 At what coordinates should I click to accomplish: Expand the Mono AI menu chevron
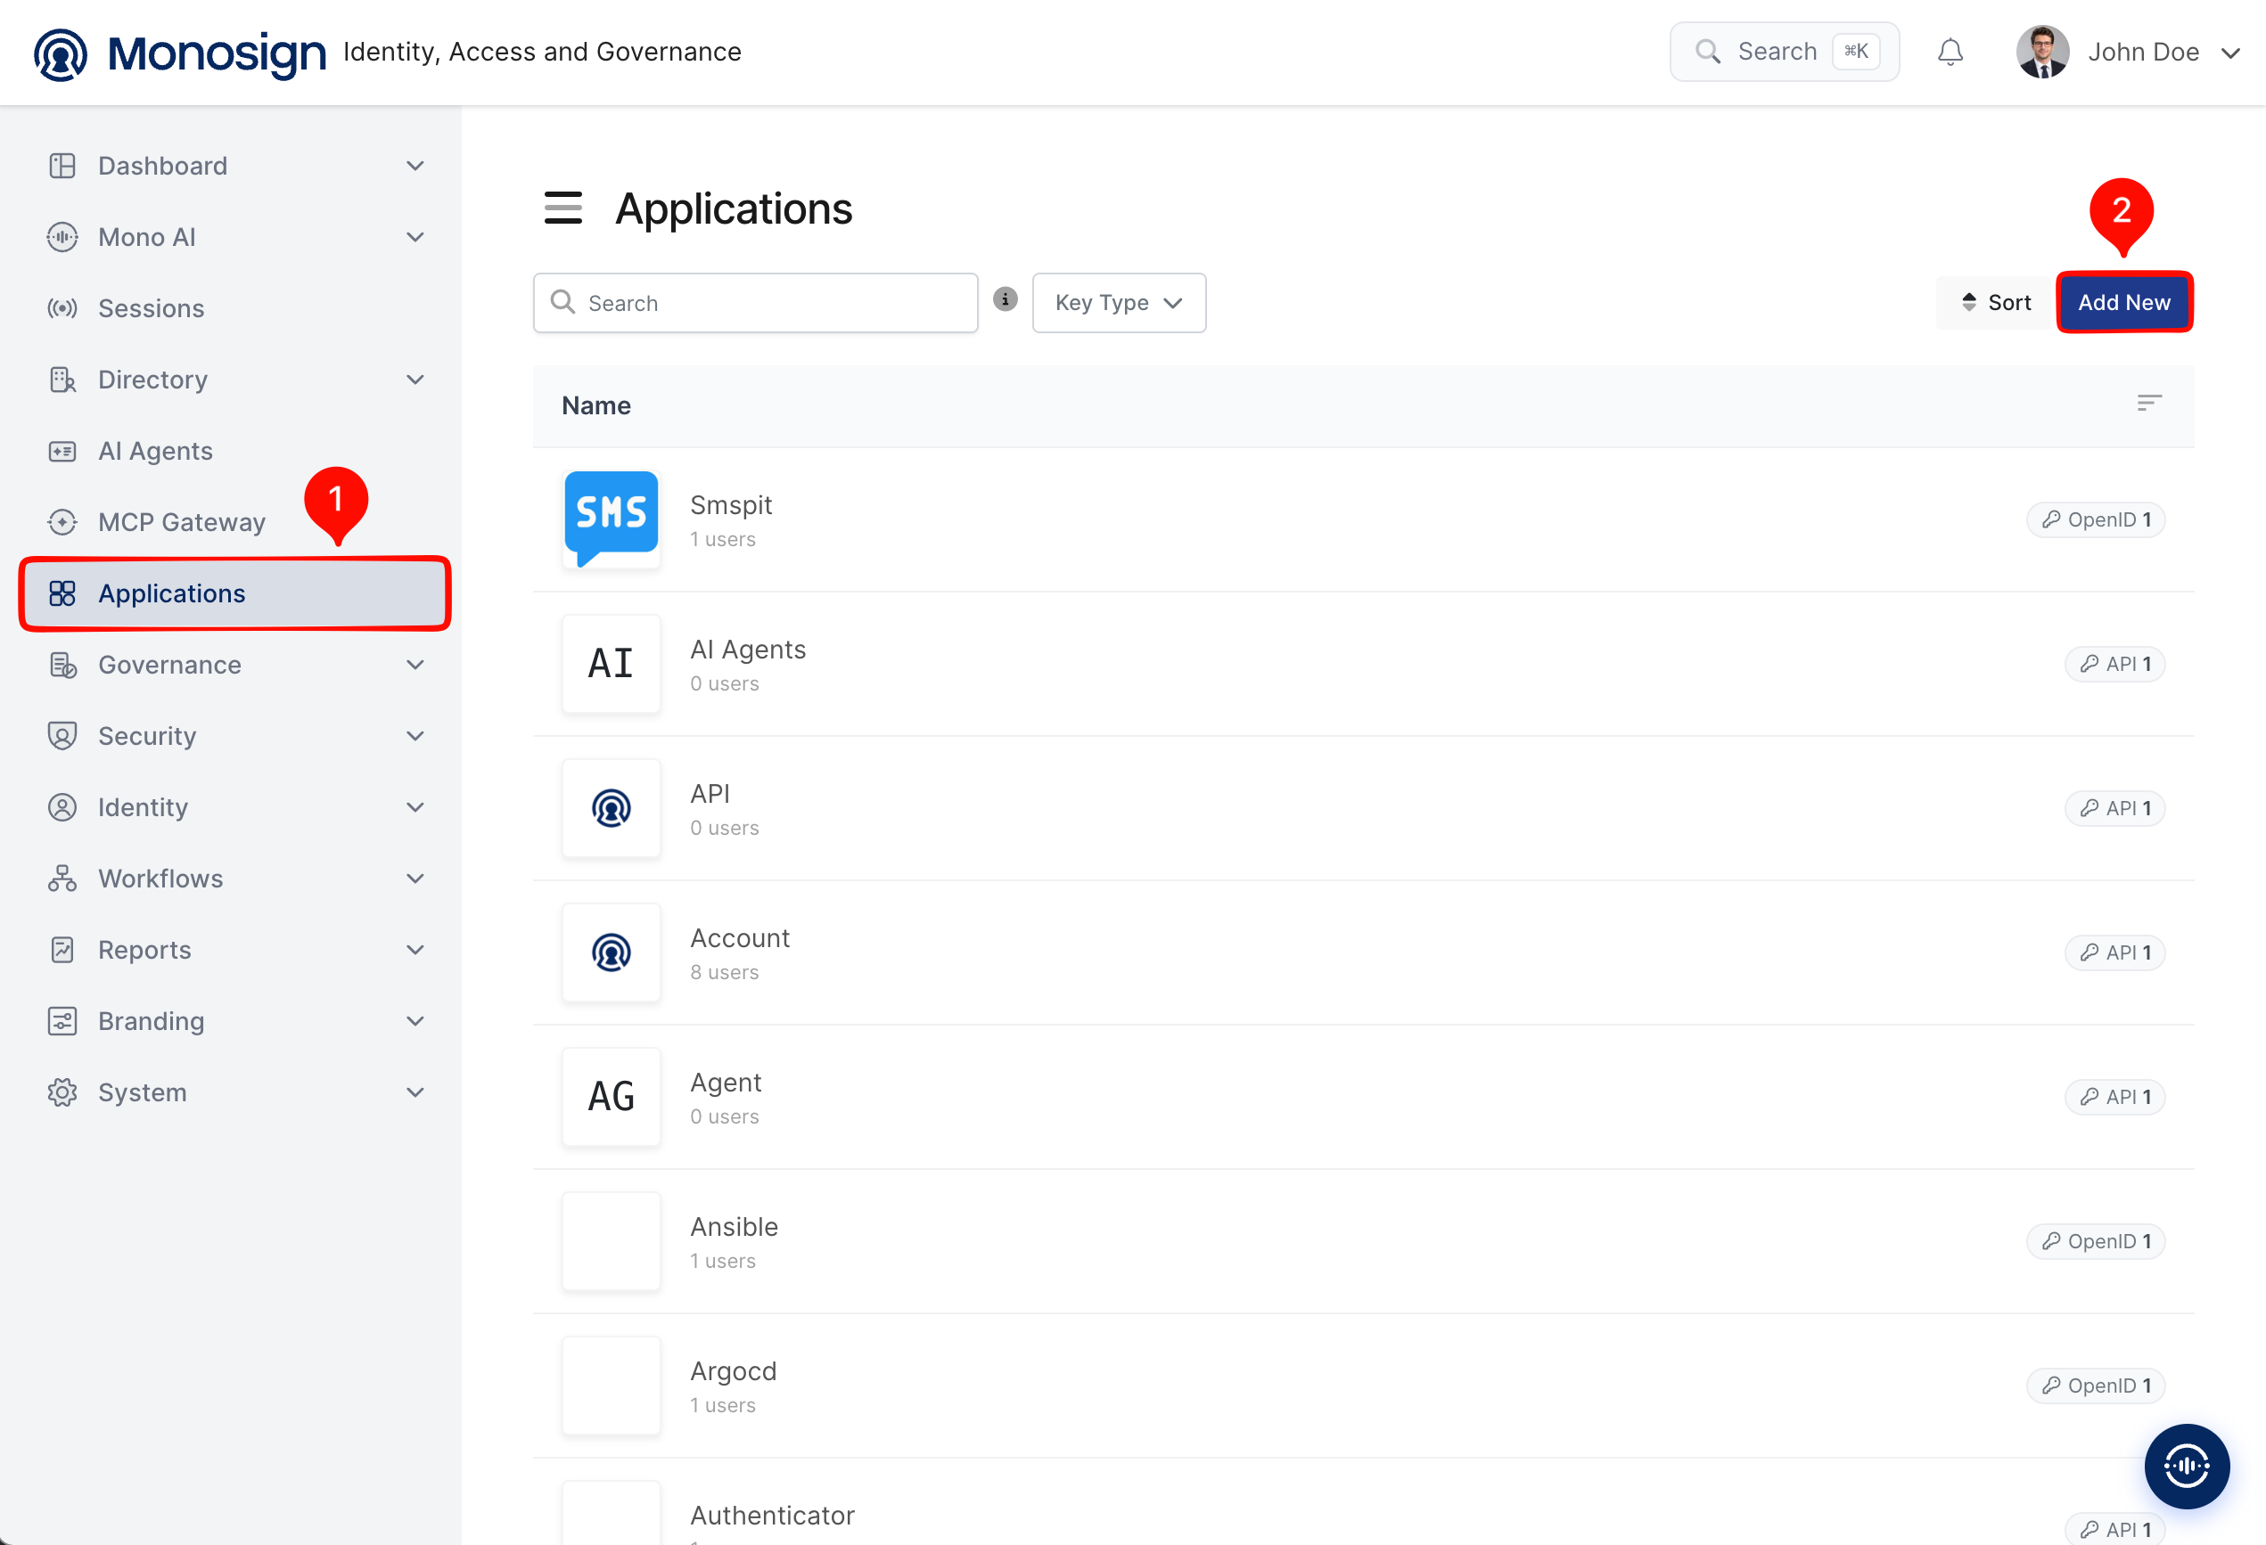pyautogui.click(x=415, y=237)
